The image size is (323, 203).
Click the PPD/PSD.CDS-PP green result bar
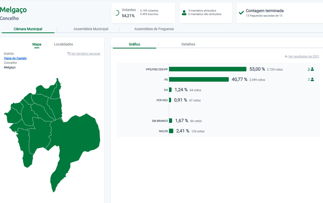point(208,69)
